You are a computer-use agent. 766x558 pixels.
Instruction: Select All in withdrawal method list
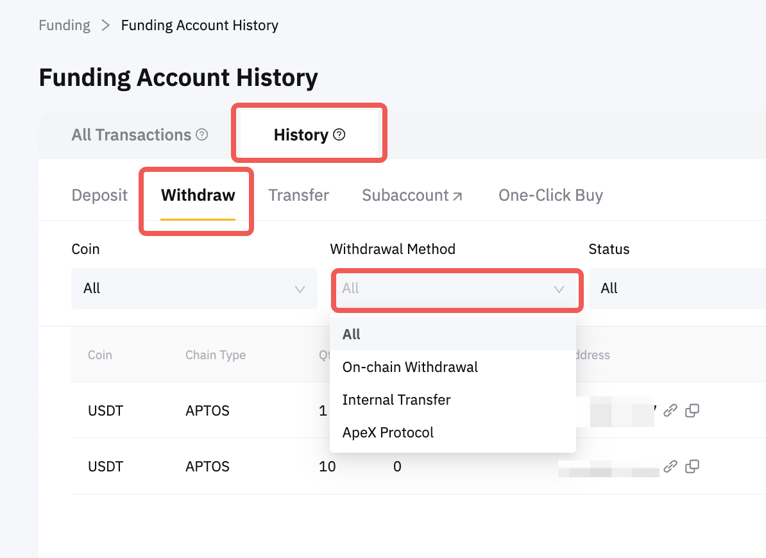point(352,334)
